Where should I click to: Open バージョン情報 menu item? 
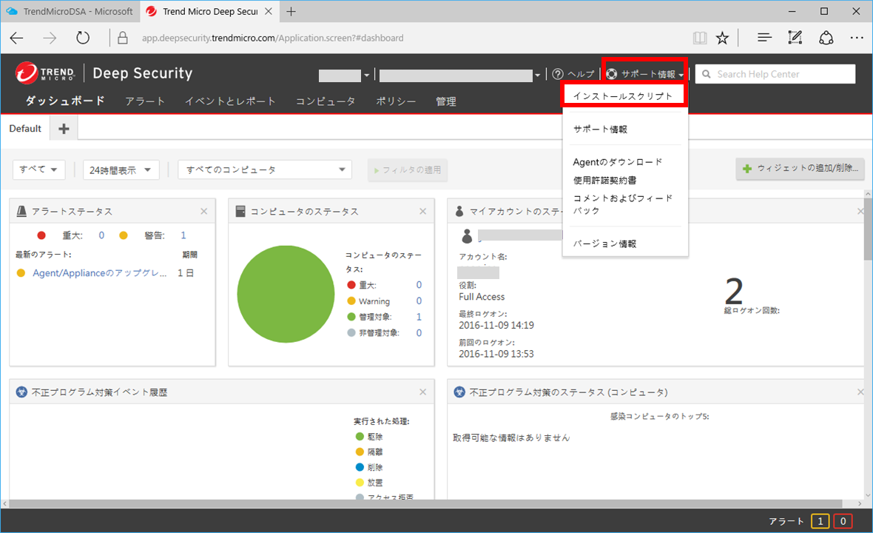pyautogui.click(x=604, y=244)
